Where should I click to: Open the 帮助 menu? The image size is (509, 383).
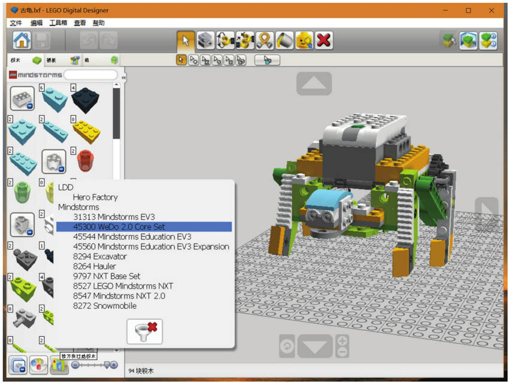tap(98, 23)
